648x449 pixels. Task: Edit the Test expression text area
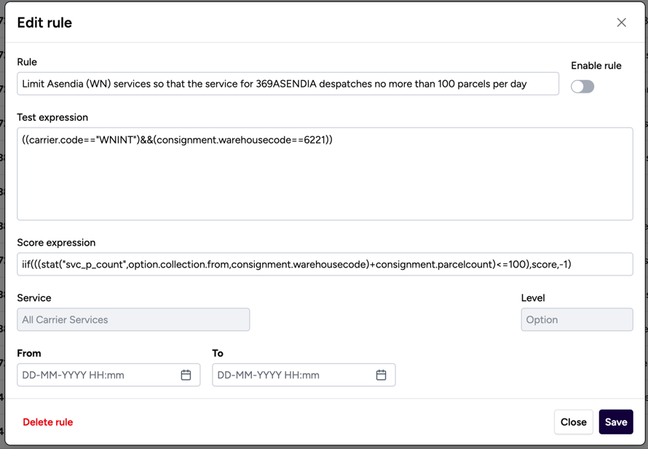pos(325,173)
